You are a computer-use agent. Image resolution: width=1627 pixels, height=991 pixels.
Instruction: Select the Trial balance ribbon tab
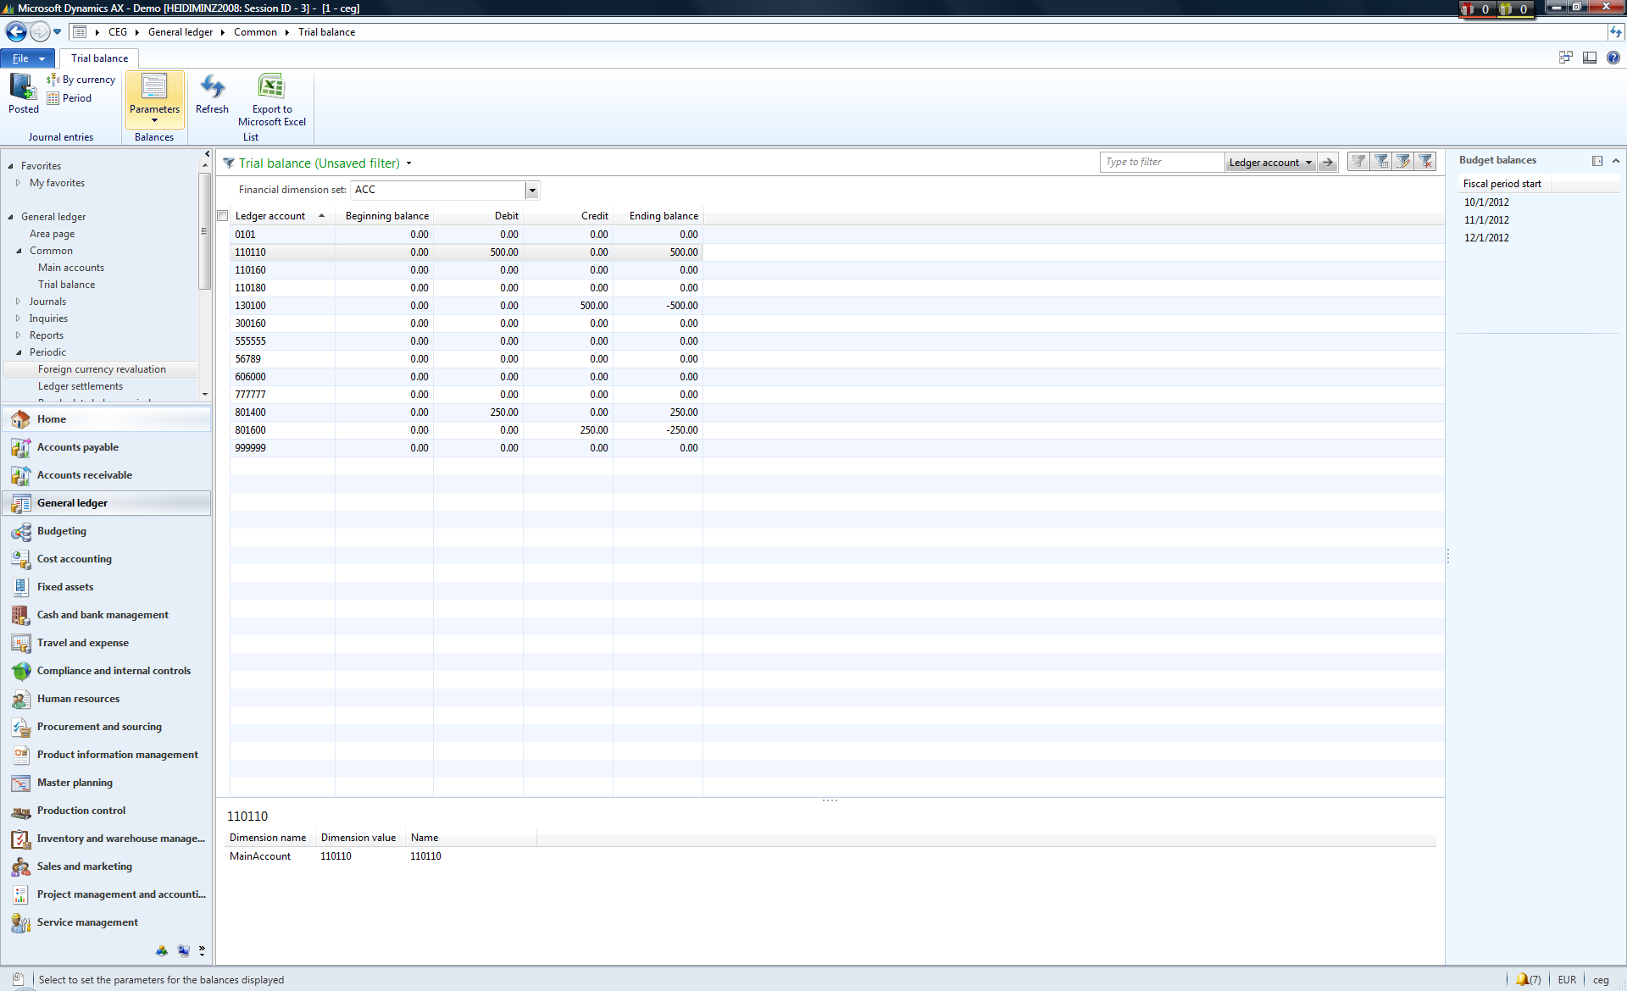point(99,58)
